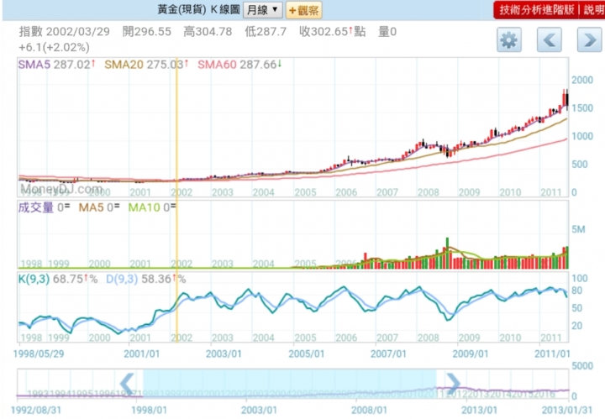
Task: Open the 說明 help link
Action: point(592,10)
